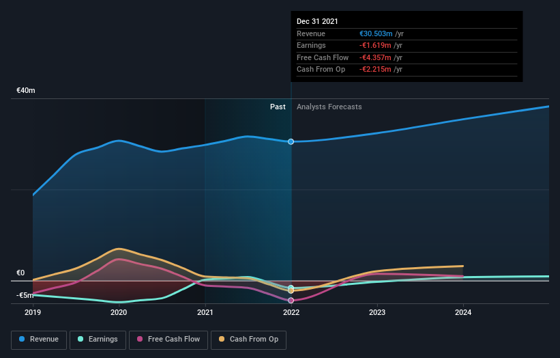Select the 2020 x-axis label

tap(119, 312)
